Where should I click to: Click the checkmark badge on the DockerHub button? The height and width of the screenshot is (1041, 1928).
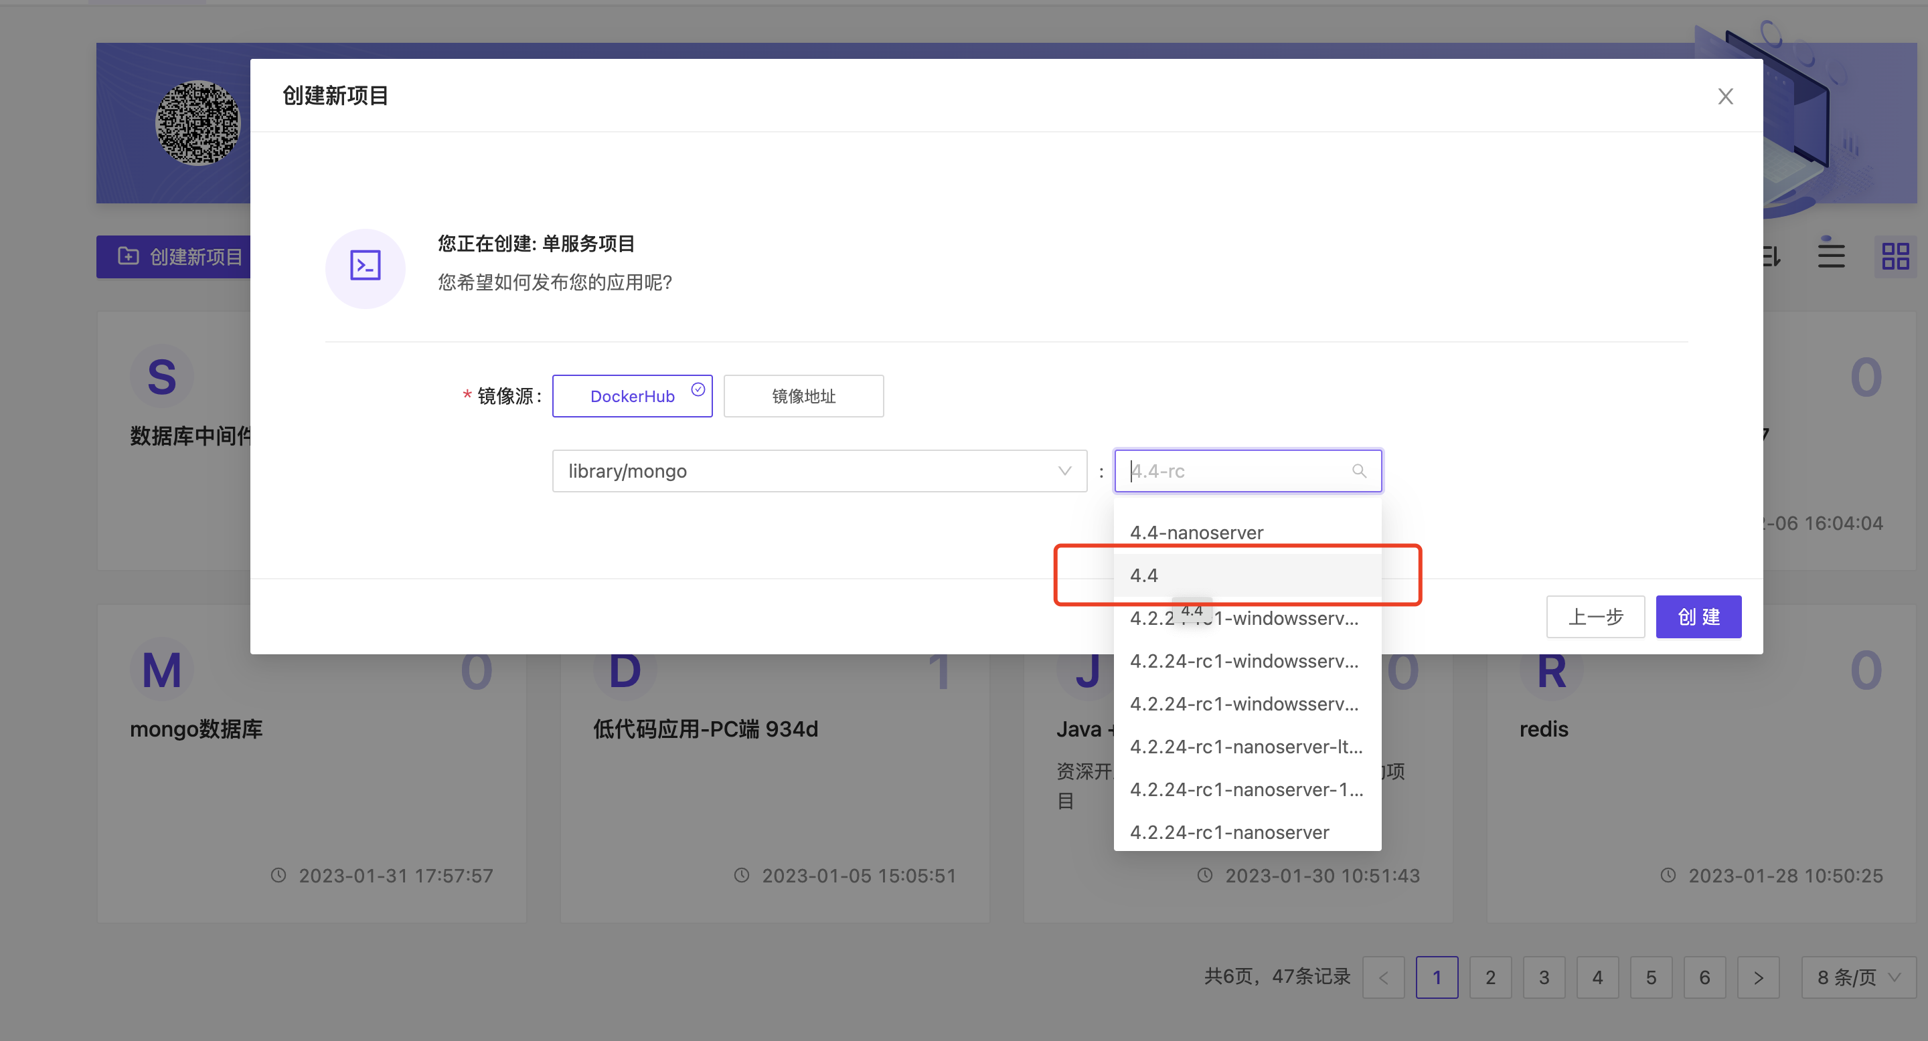pyautogui.click(x=698, y=388)
